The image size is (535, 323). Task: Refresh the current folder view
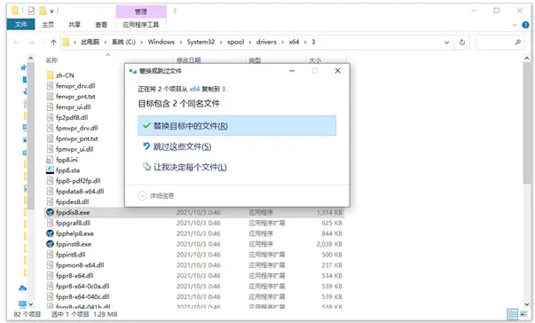pyautogui.click(x=462, y=43)
